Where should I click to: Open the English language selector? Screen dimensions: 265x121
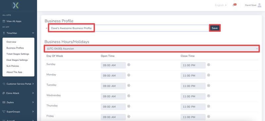tap(221, 5)
